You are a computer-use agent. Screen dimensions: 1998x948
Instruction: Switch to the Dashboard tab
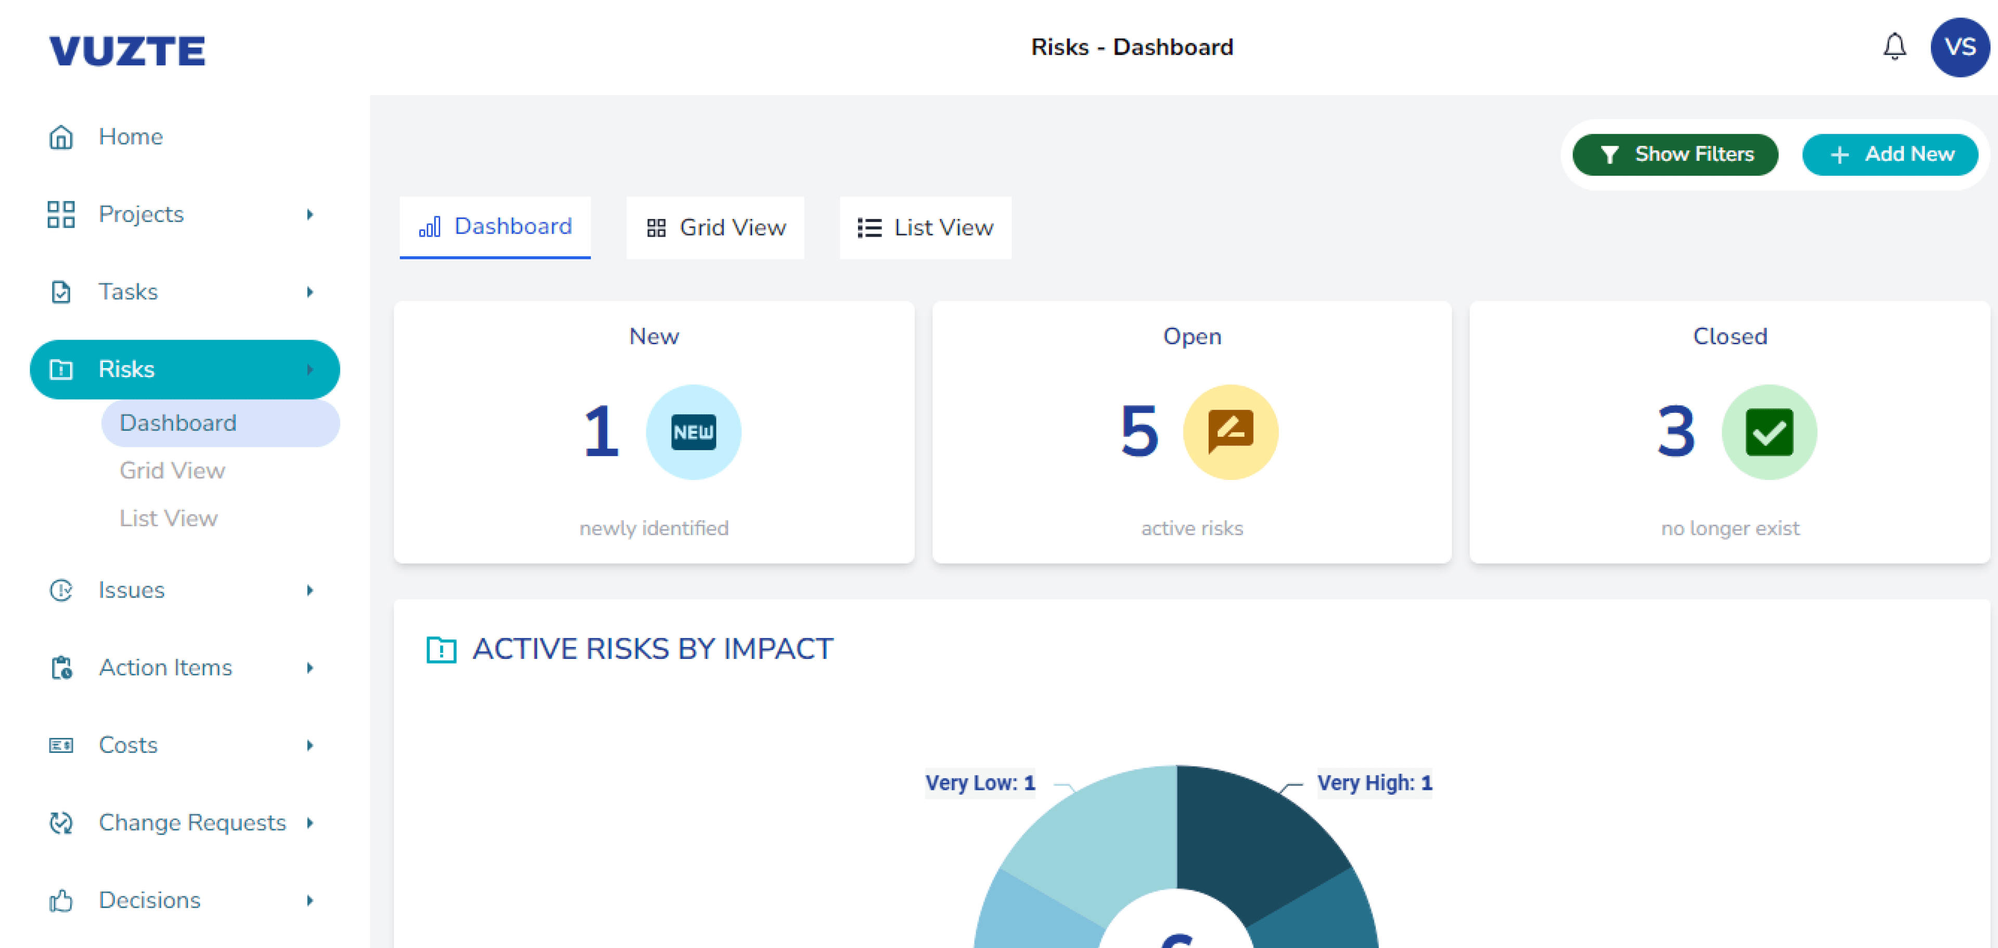click(495, 227)
